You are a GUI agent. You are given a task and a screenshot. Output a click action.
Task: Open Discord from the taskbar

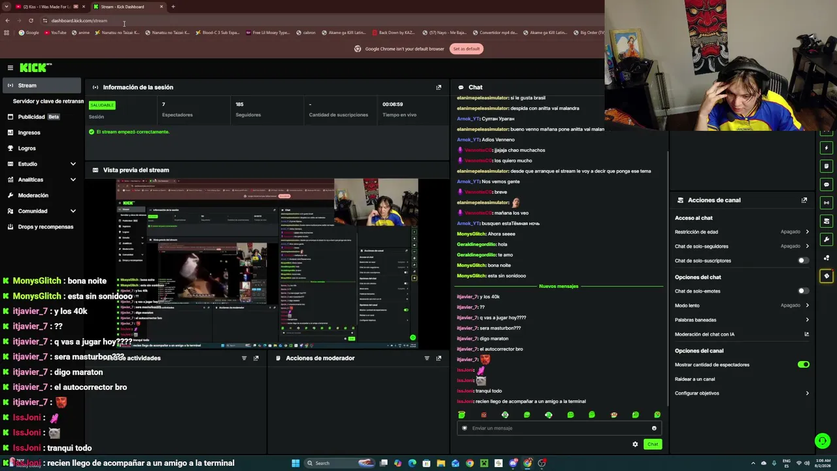coord(513,463)
